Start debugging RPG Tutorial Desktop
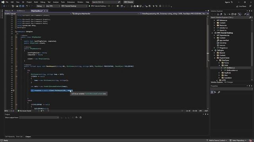This screenshot has width=254, height=142. (x=97, y=6)
